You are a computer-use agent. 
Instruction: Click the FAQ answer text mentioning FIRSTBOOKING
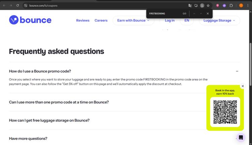[x=108, y=82]
